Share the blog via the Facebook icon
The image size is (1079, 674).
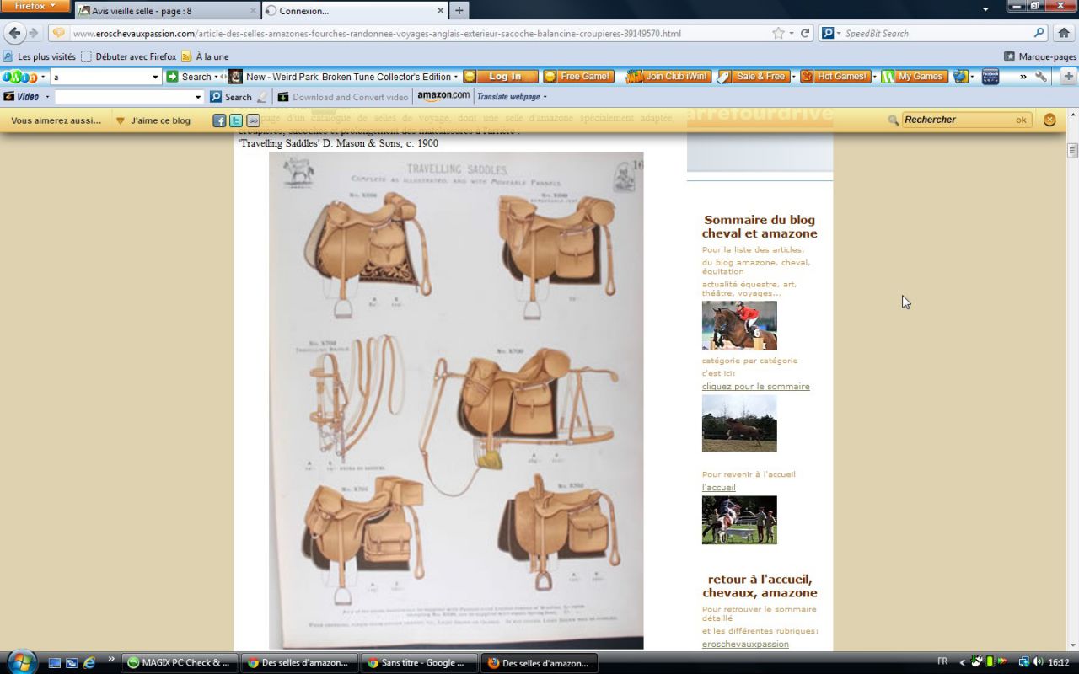219,120
